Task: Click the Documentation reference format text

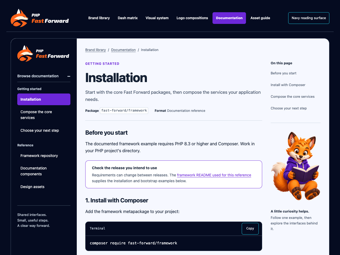Action: coord(186,111)
